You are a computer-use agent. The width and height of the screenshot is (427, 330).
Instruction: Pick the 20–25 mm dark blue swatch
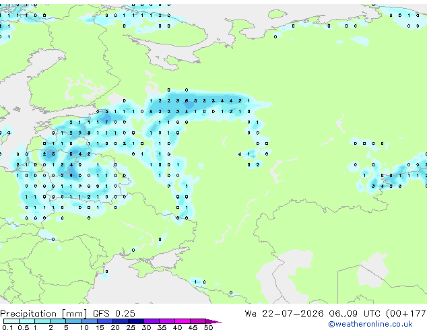121,321
